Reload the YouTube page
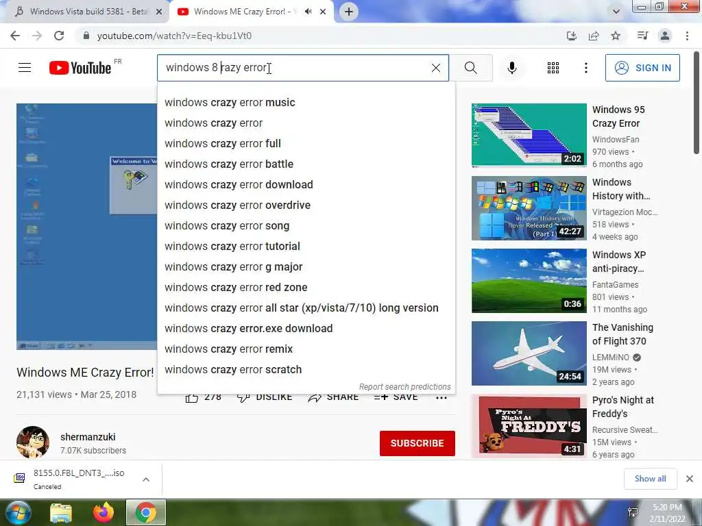The image size is (702, 526). click(59, 36)
